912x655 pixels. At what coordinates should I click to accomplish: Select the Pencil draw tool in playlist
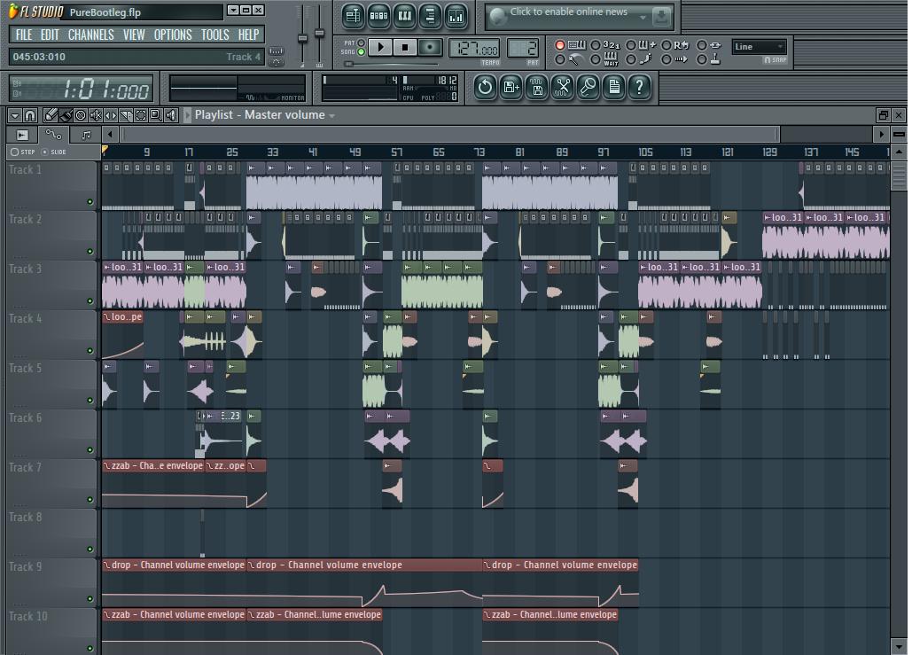tap(51, 115)
